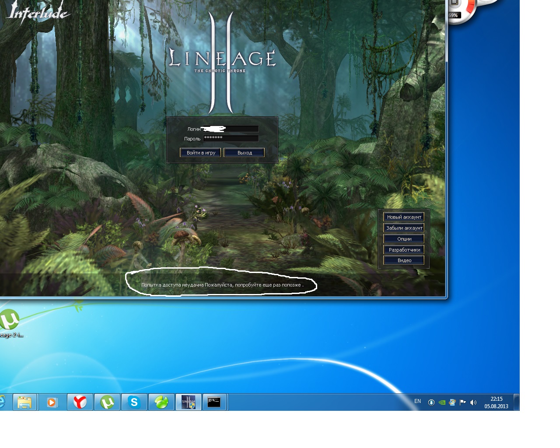Open Новый аккаунт to create account

coord(404,217)
